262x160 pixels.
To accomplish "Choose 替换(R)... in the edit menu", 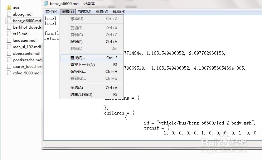I will tap(92, 71).
